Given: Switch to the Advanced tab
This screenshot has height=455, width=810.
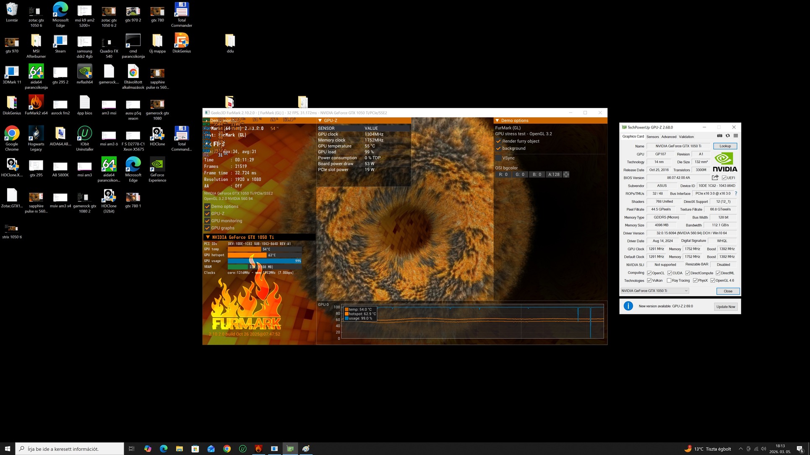Looking at the screenshot, I should [669, 137].
